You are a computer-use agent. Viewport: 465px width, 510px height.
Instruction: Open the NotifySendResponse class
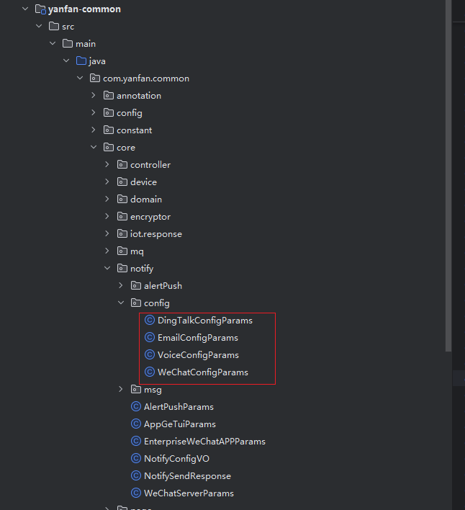(x=187, y=476)
